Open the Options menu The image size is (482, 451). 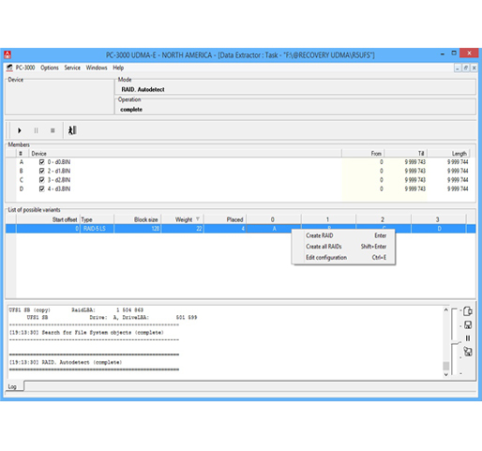pyautogui.click(x=50, y=68)
